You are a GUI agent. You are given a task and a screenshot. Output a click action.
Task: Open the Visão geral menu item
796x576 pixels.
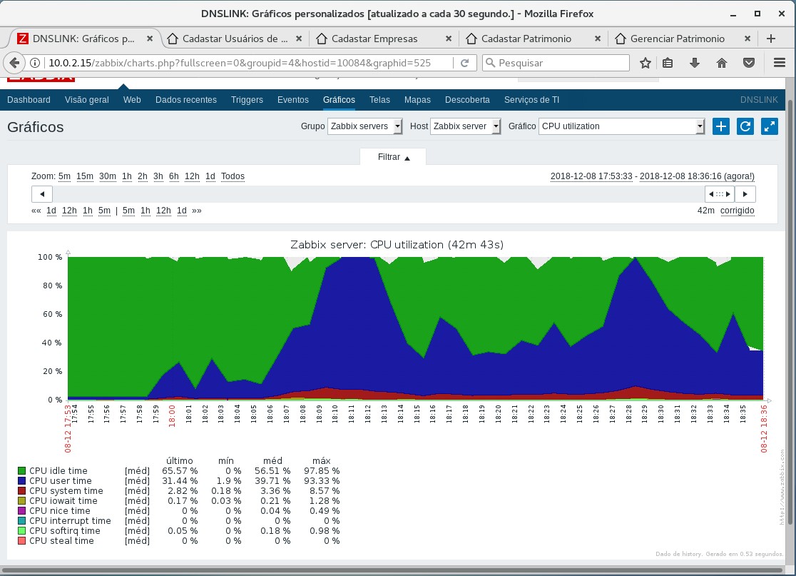pyautogui.click(x=87, y=99)
